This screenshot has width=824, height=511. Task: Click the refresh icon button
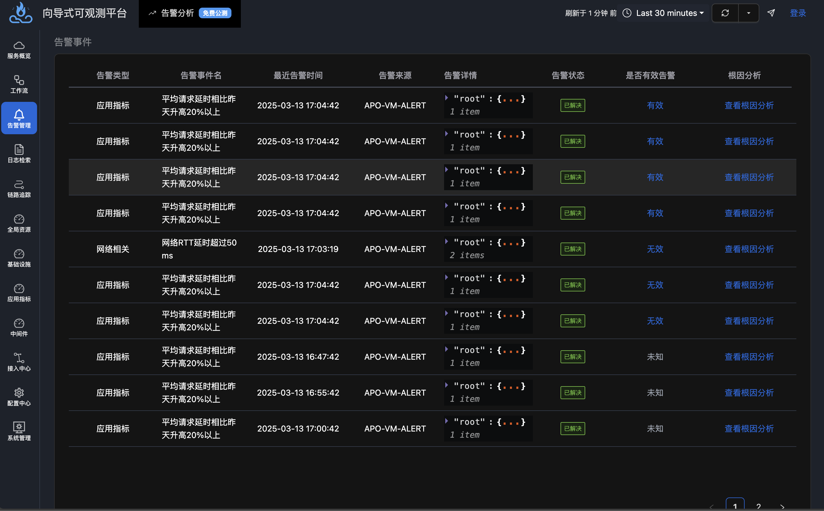725,13
